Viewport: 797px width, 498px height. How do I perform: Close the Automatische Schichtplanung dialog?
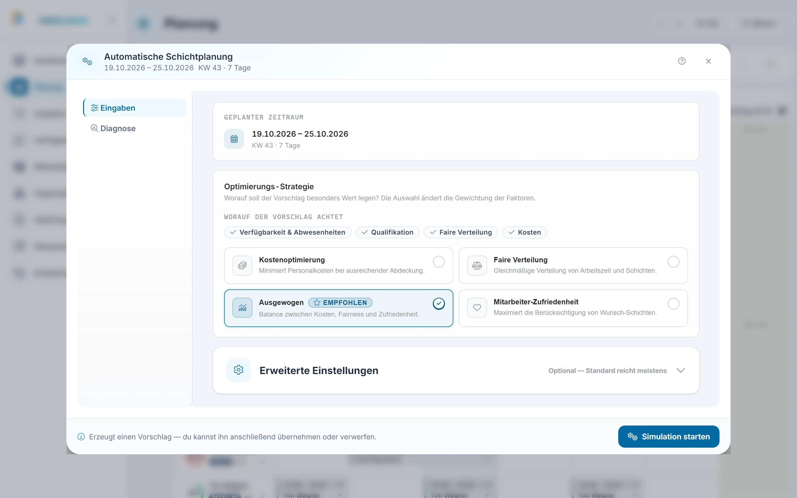(x=708, y=61)
